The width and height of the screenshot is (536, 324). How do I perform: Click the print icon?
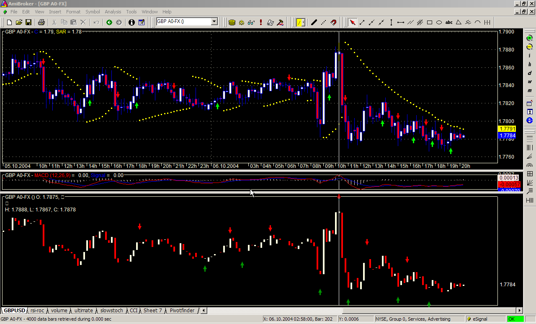41,22
